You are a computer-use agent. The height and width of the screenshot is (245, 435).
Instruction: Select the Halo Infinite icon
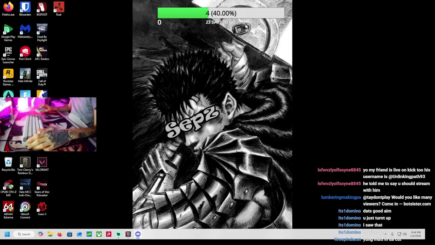(25, 76)
